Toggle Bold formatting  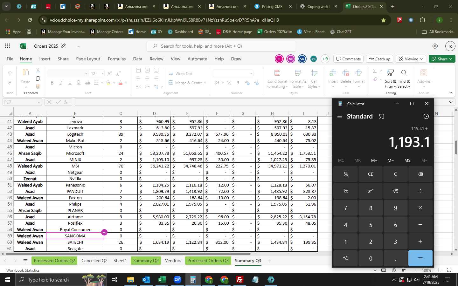coord(52,83)
